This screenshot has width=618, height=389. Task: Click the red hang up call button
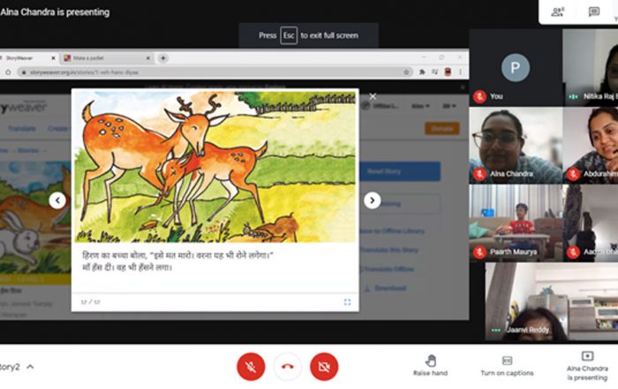(x=288, y=364)
